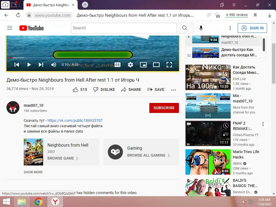This screenshot has width=276, height=207.
Task: Open playlist item 52 Демо-быстро Как достать соседа
Action: (x=226, y=52)
